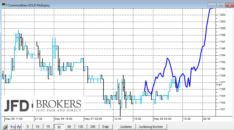Click the 1200 price axis label
This screenshot has width=234, height=130.
222,28
